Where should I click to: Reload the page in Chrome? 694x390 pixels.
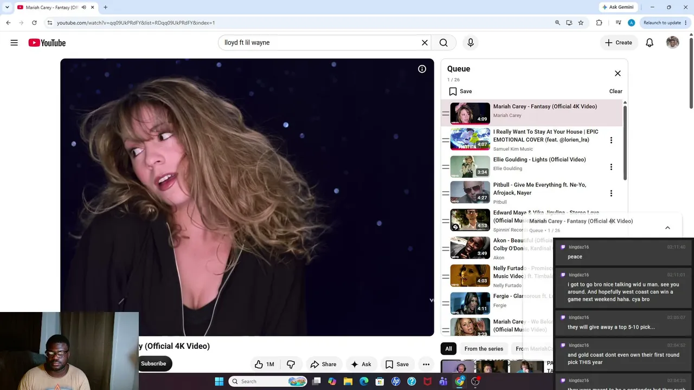coord(34,23)
